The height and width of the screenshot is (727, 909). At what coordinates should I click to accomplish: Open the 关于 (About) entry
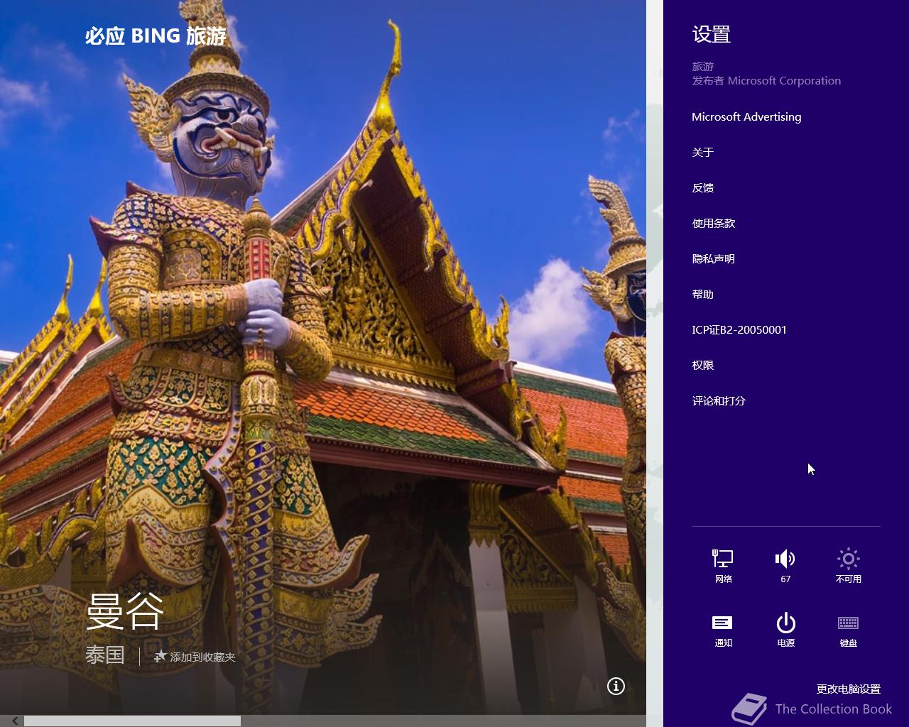703,152
